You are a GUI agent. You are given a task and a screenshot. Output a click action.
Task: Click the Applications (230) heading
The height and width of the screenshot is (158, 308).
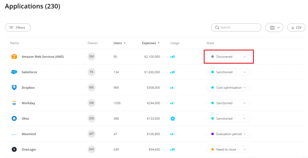(x=33, y=6)
